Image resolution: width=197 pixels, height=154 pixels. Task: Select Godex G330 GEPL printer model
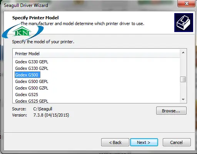tap(32, 62)
